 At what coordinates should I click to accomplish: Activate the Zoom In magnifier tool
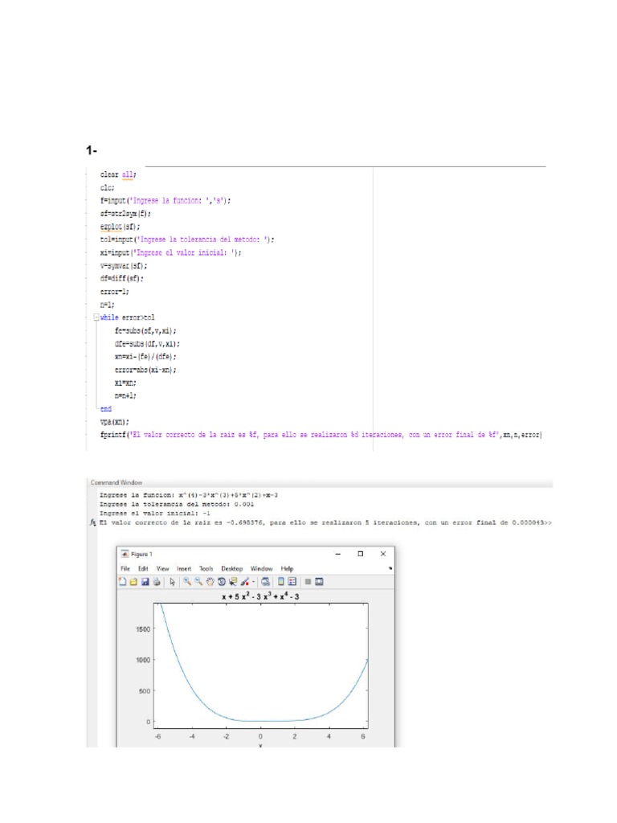tap(186, 582)
